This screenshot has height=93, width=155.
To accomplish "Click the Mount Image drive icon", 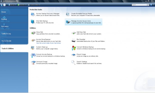I will tap(74, 55).
